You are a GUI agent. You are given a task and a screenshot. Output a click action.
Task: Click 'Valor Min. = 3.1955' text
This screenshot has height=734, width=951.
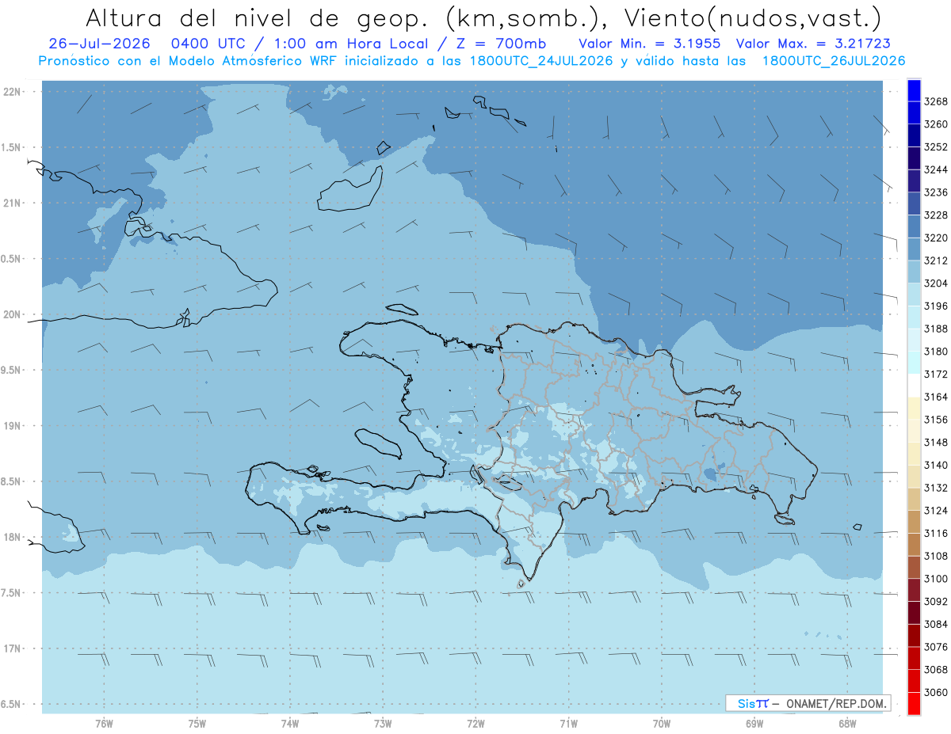click(649, 43)
